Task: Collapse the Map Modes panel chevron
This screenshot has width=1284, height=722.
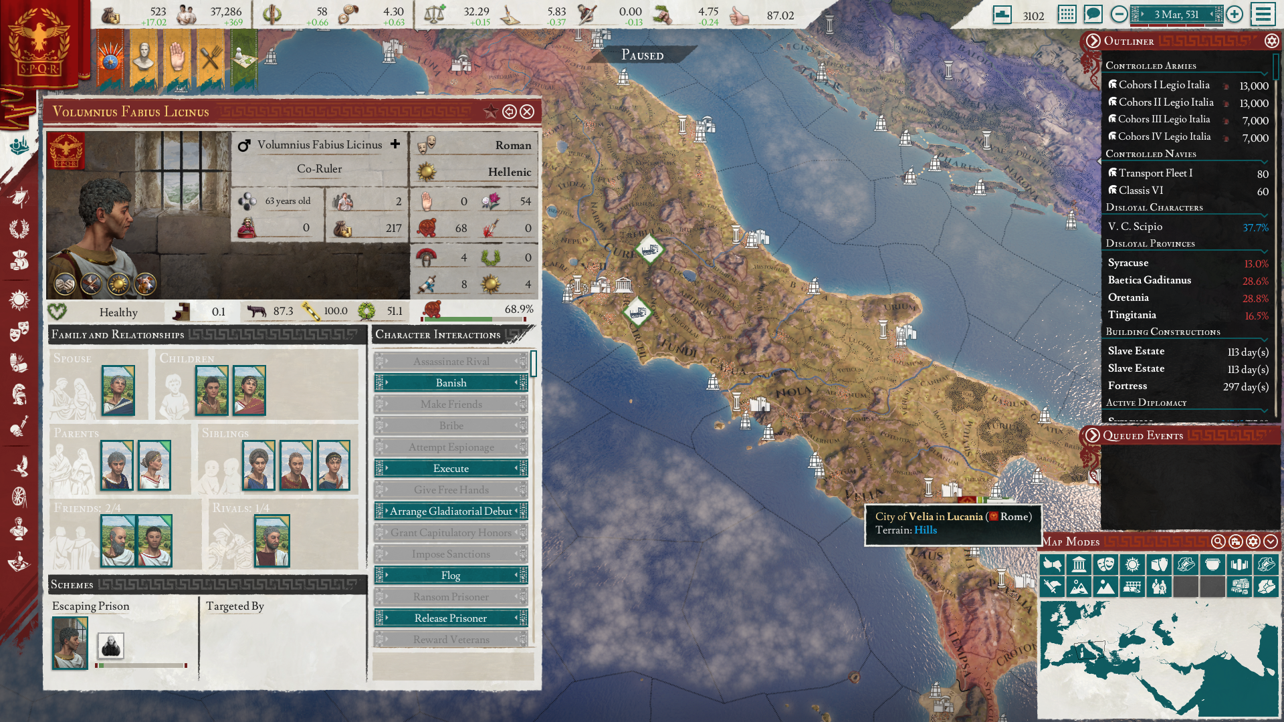Action: coord(1271,541)
